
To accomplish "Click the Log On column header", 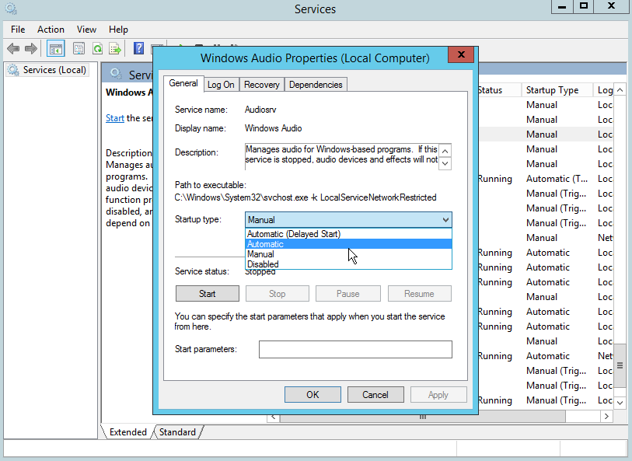I will [x=603, y=90].
